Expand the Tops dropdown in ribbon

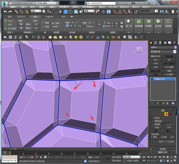10,21
